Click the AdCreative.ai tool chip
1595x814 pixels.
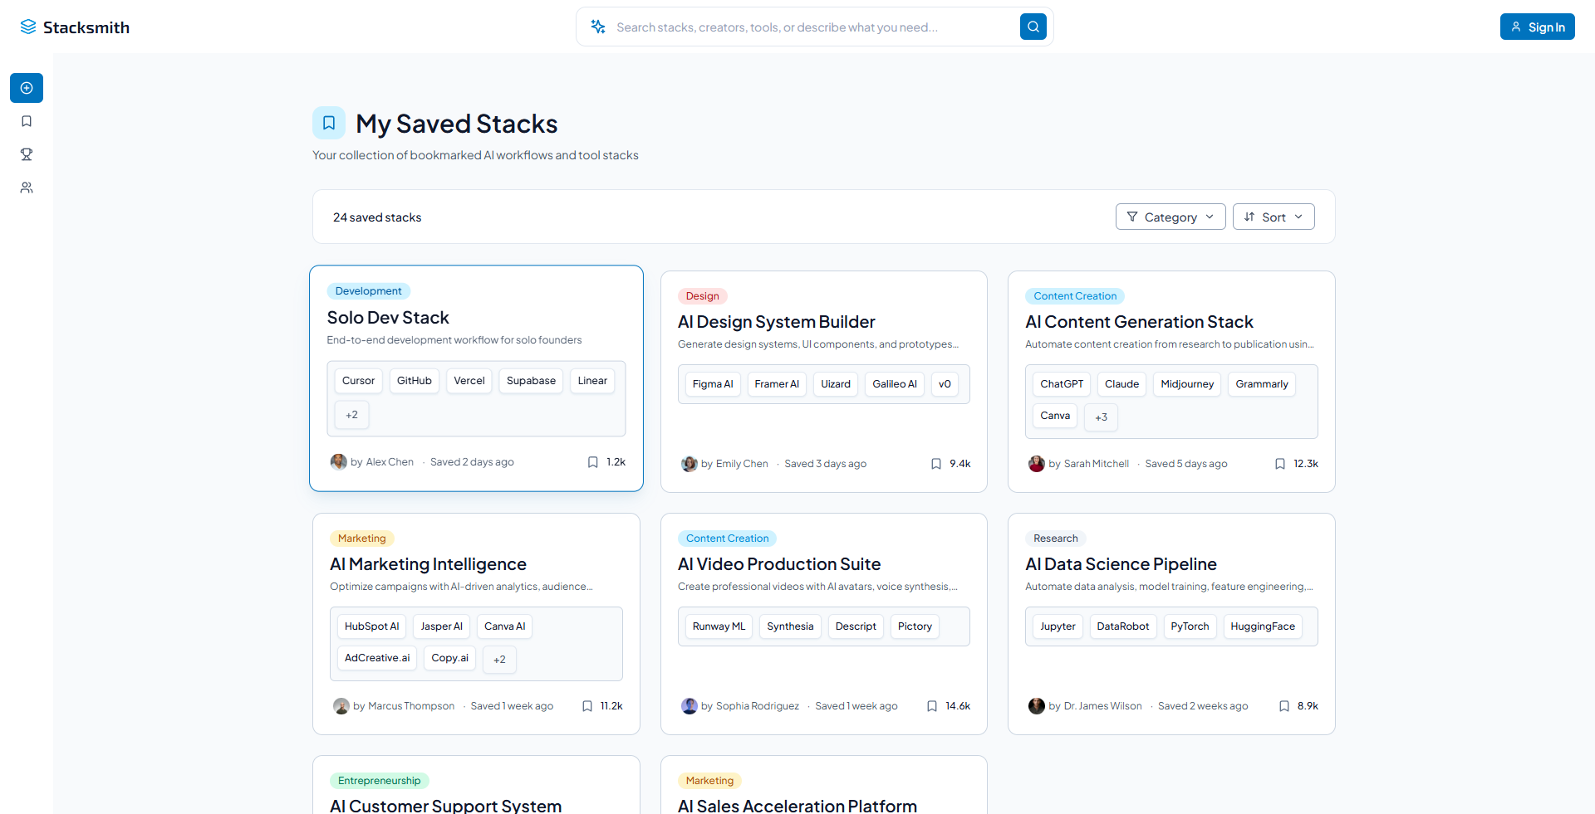pyautogui.click(x=377, y=658)
